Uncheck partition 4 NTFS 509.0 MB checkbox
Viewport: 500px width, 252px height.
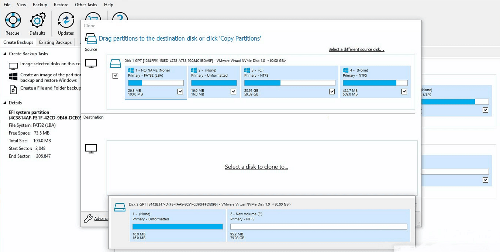point(404,92)
